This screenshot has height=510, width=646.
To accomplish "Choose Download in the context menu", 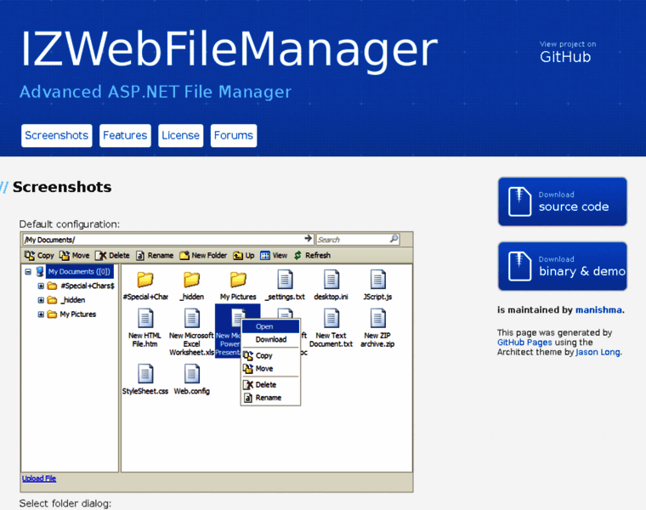I will tap(270, 339).
